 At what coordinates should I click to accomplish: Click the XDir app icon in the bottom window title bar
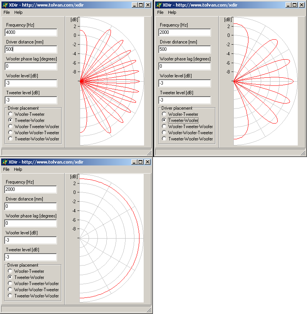(5, 162)
